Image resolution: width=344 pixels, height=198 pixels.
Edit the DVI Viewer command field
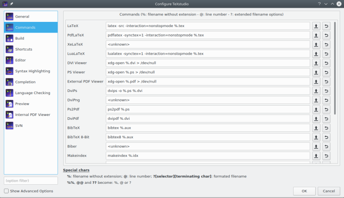(208, 63)
